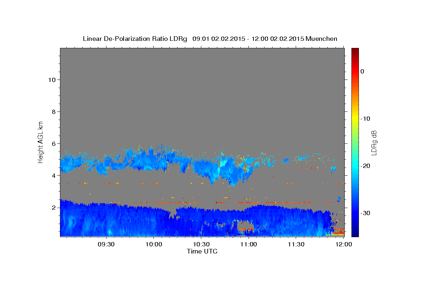Click the colorbar value '-30'
426x284 pixels.
click(366, 213)
